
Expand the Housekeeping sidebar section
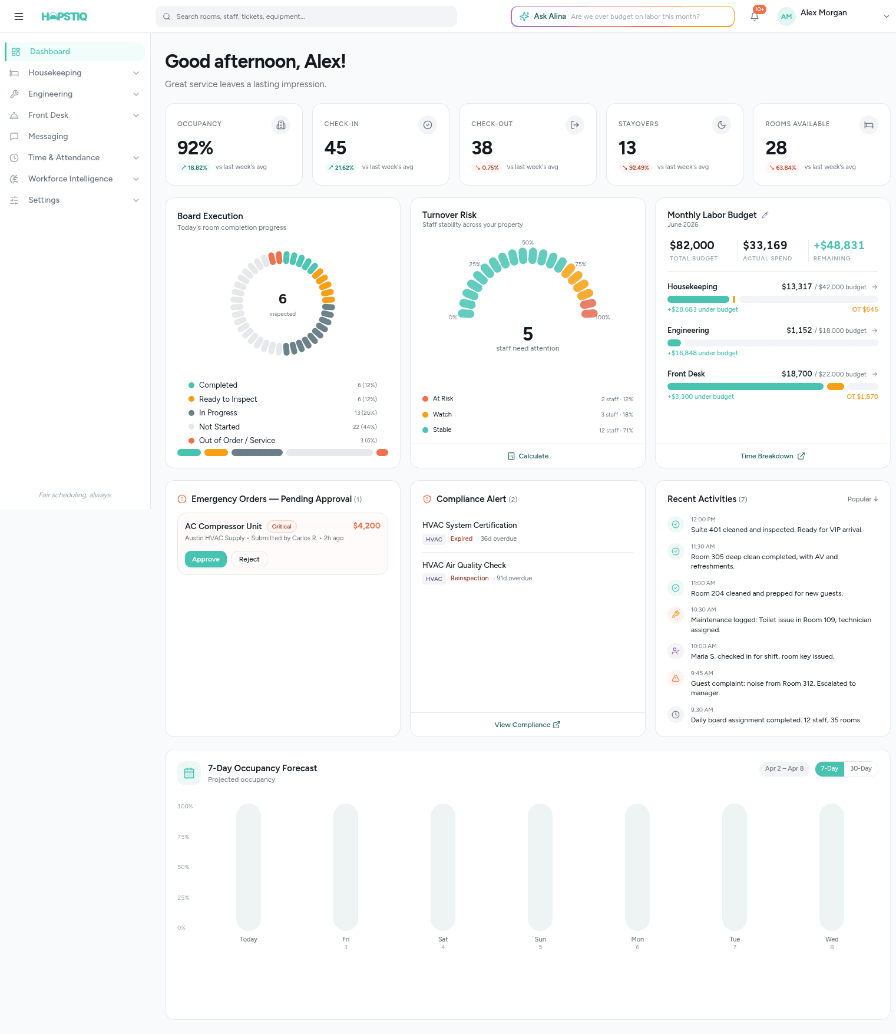pyautogui.click(x=136, y=73)
